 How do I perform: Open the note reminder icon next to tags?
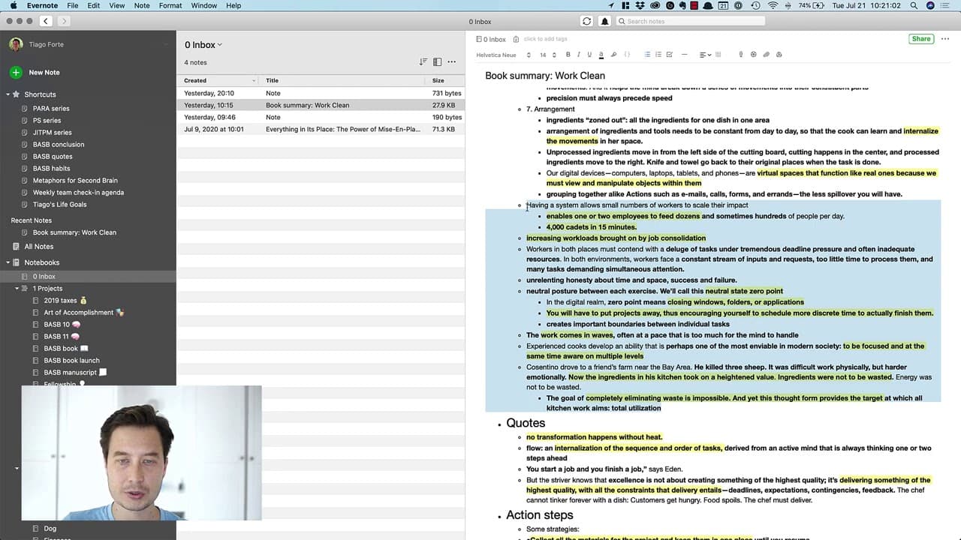(517, 39)
